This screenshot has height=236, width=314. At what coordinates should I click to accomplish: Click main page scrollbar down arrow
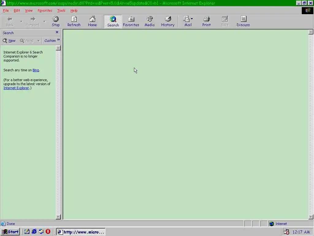tap(311, 217)
